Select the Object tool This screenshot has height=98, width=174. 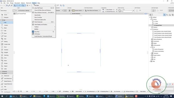pos(6,66)
